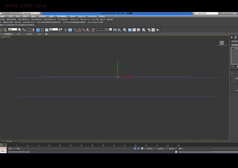Click the Mirror tool icon
Viewport: 238px width, 168px height.
(115, 30)
